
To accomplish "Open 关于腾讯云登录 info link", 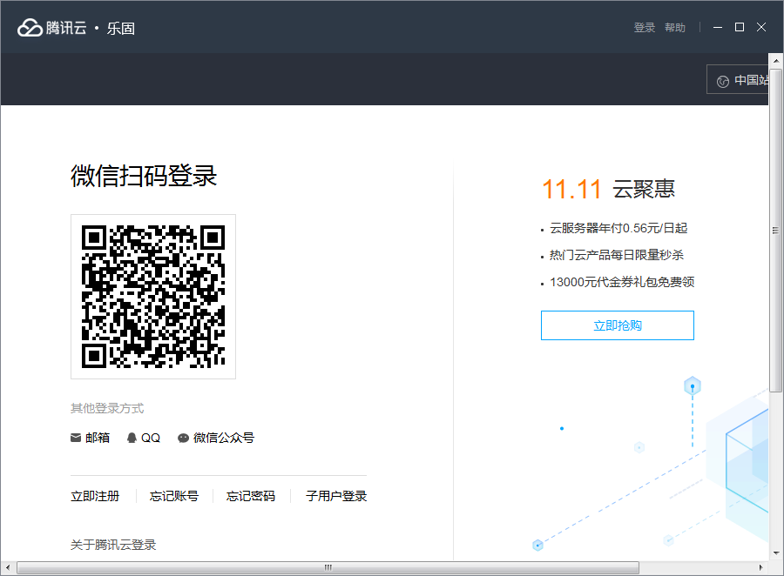I will point(113,545).
